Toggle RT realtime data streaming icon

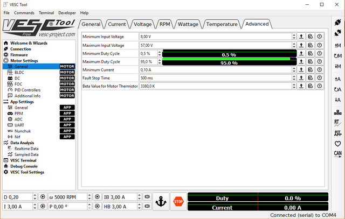coord(338,123)
